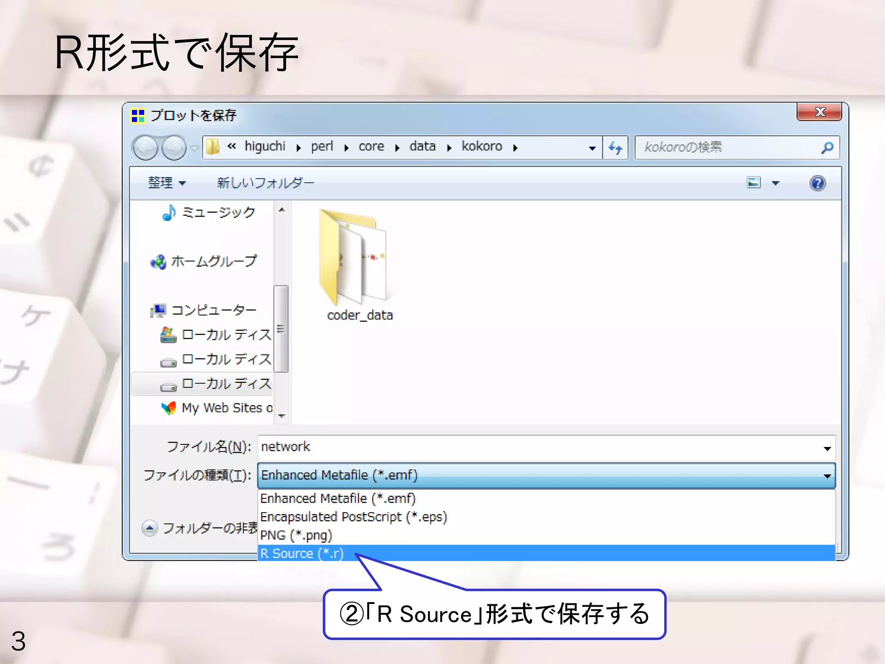Click navigation pane scroll up arrow

coord(281,210)
